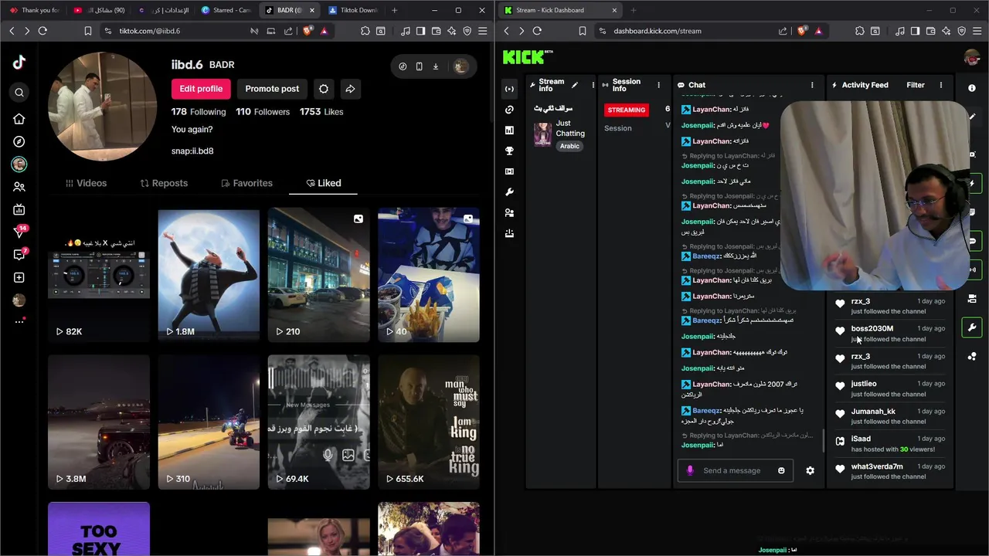The image size is (989, 556).
Task: Open the TikTok More dots menu
Action: pyautogui.click(x=19, y=321)
